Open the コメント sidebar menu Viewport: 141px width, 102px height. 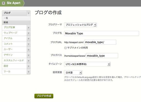point(14,44)
